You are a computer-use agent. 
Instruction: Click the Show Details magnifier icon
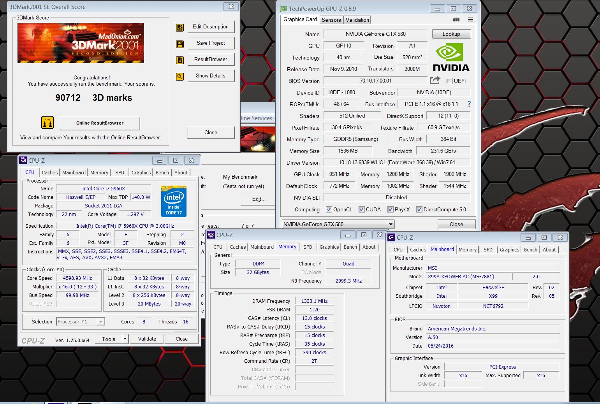tap(180, 77)
